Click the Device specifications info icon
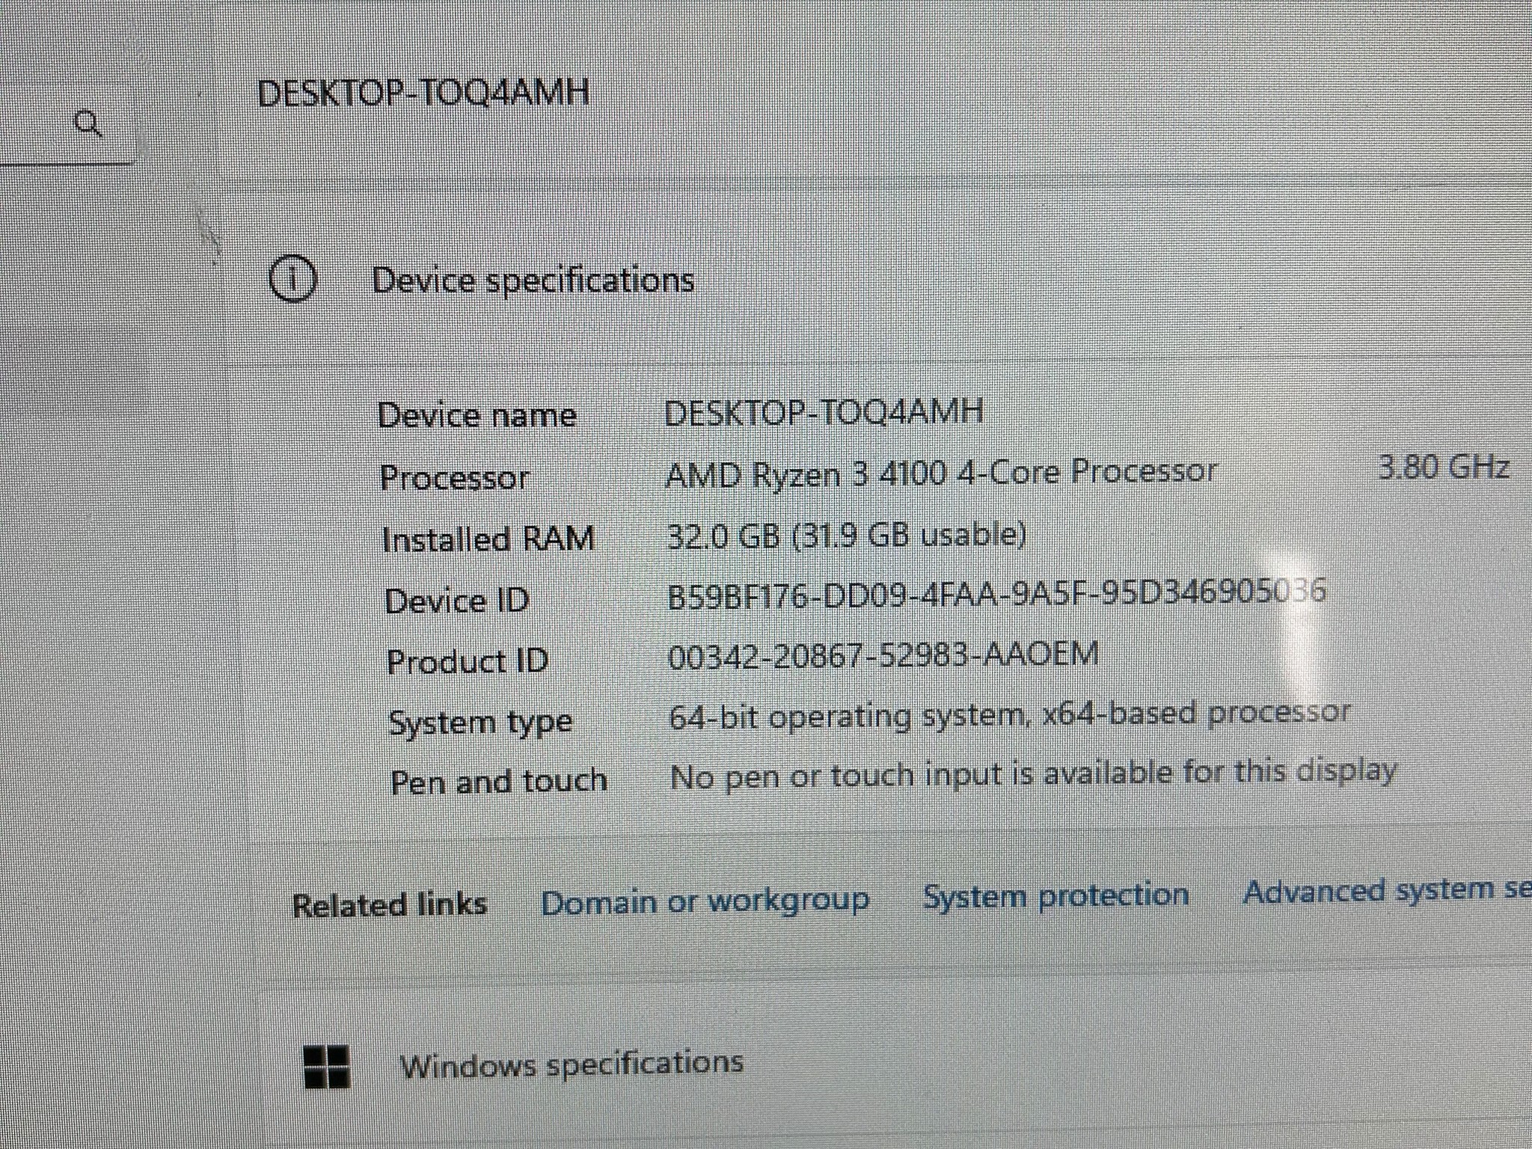 292,279
